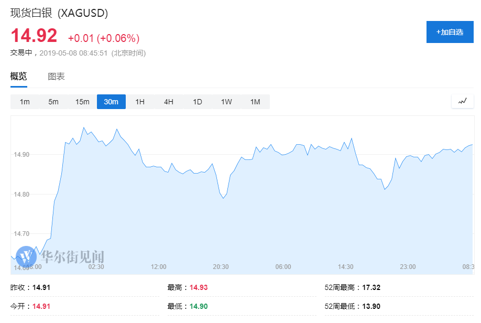Switch to the 图表 tab
Screen dimensions: 481x323
click(56, 76)
